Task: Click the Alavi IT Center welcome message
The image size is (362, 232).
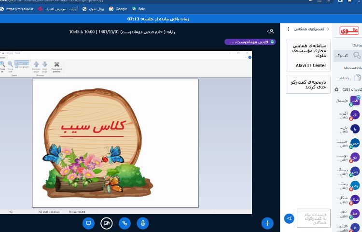Action: (308, 56)
